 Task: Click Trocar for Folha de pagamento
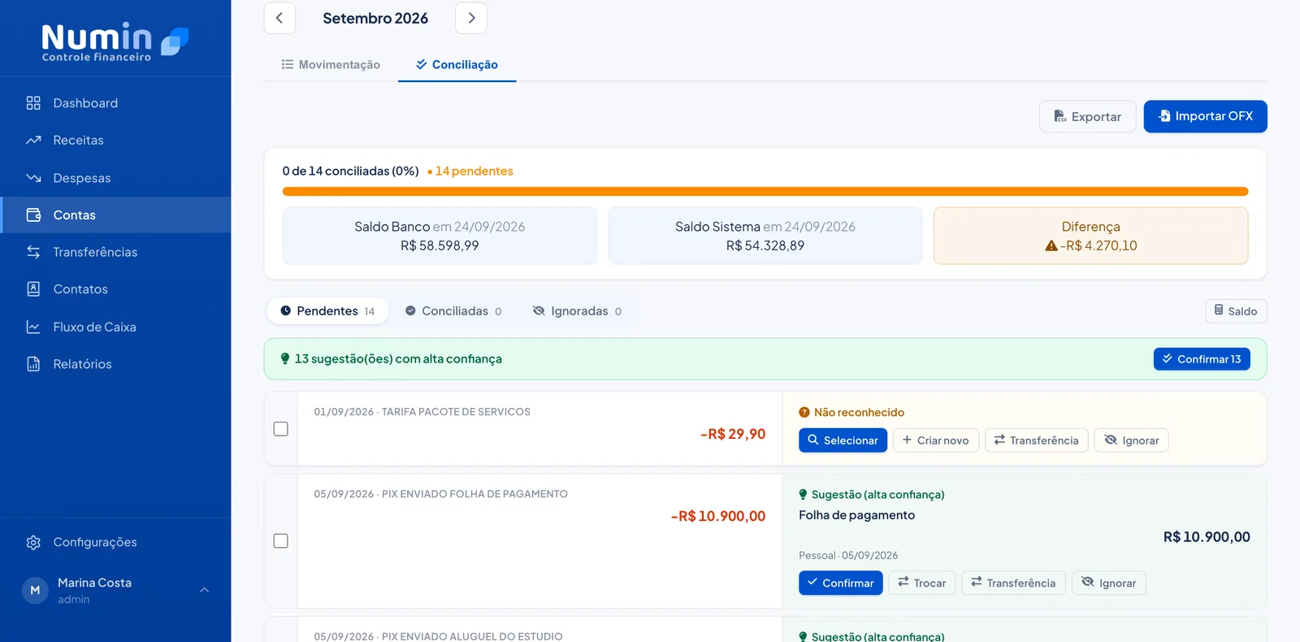point(922,583)
